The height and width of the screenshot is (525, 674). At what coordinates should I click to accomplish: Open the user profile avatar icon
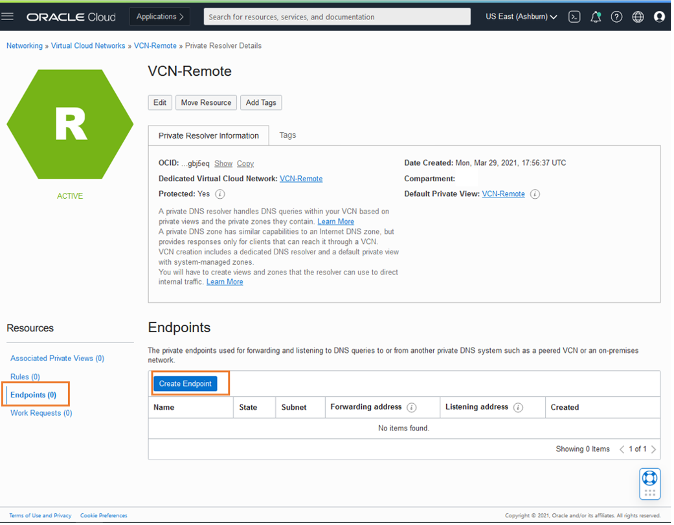pyautogui.click(x=659, y=17)
